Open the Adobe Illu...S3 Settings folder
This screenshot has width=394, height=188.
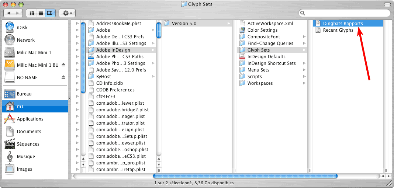point(121,43)
